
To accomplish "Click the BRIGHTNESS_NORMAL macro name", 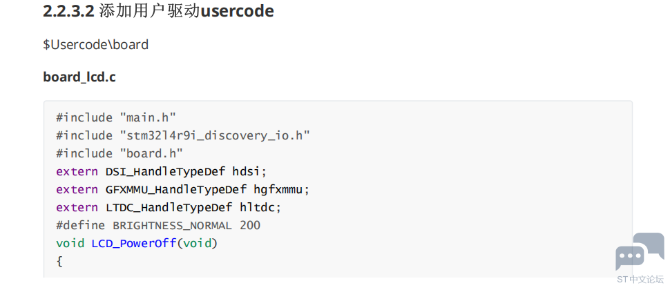I will (172, 225).
